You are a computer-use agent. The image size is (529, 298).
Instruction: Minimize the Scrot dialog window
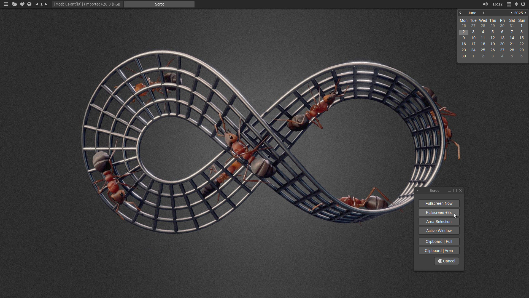[x=449, y=191]
